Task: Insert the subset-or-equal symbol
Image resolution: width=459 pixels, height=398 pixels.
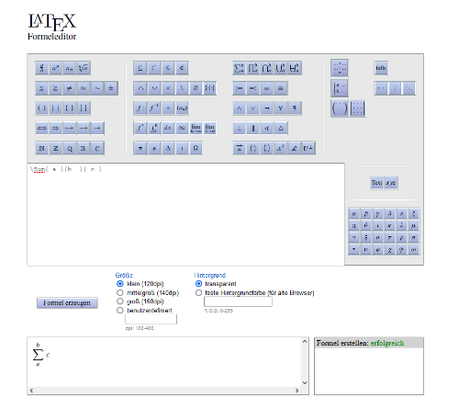Action: pyautogui.click(x=140, y=68)
